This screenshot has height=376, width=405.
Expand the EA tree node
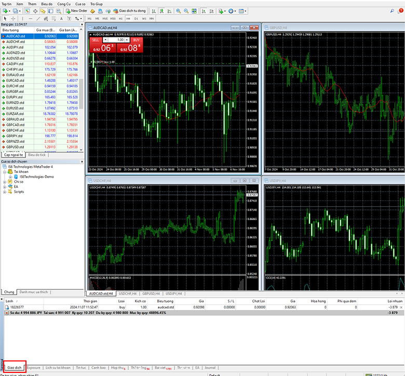(x=4, y=187)
